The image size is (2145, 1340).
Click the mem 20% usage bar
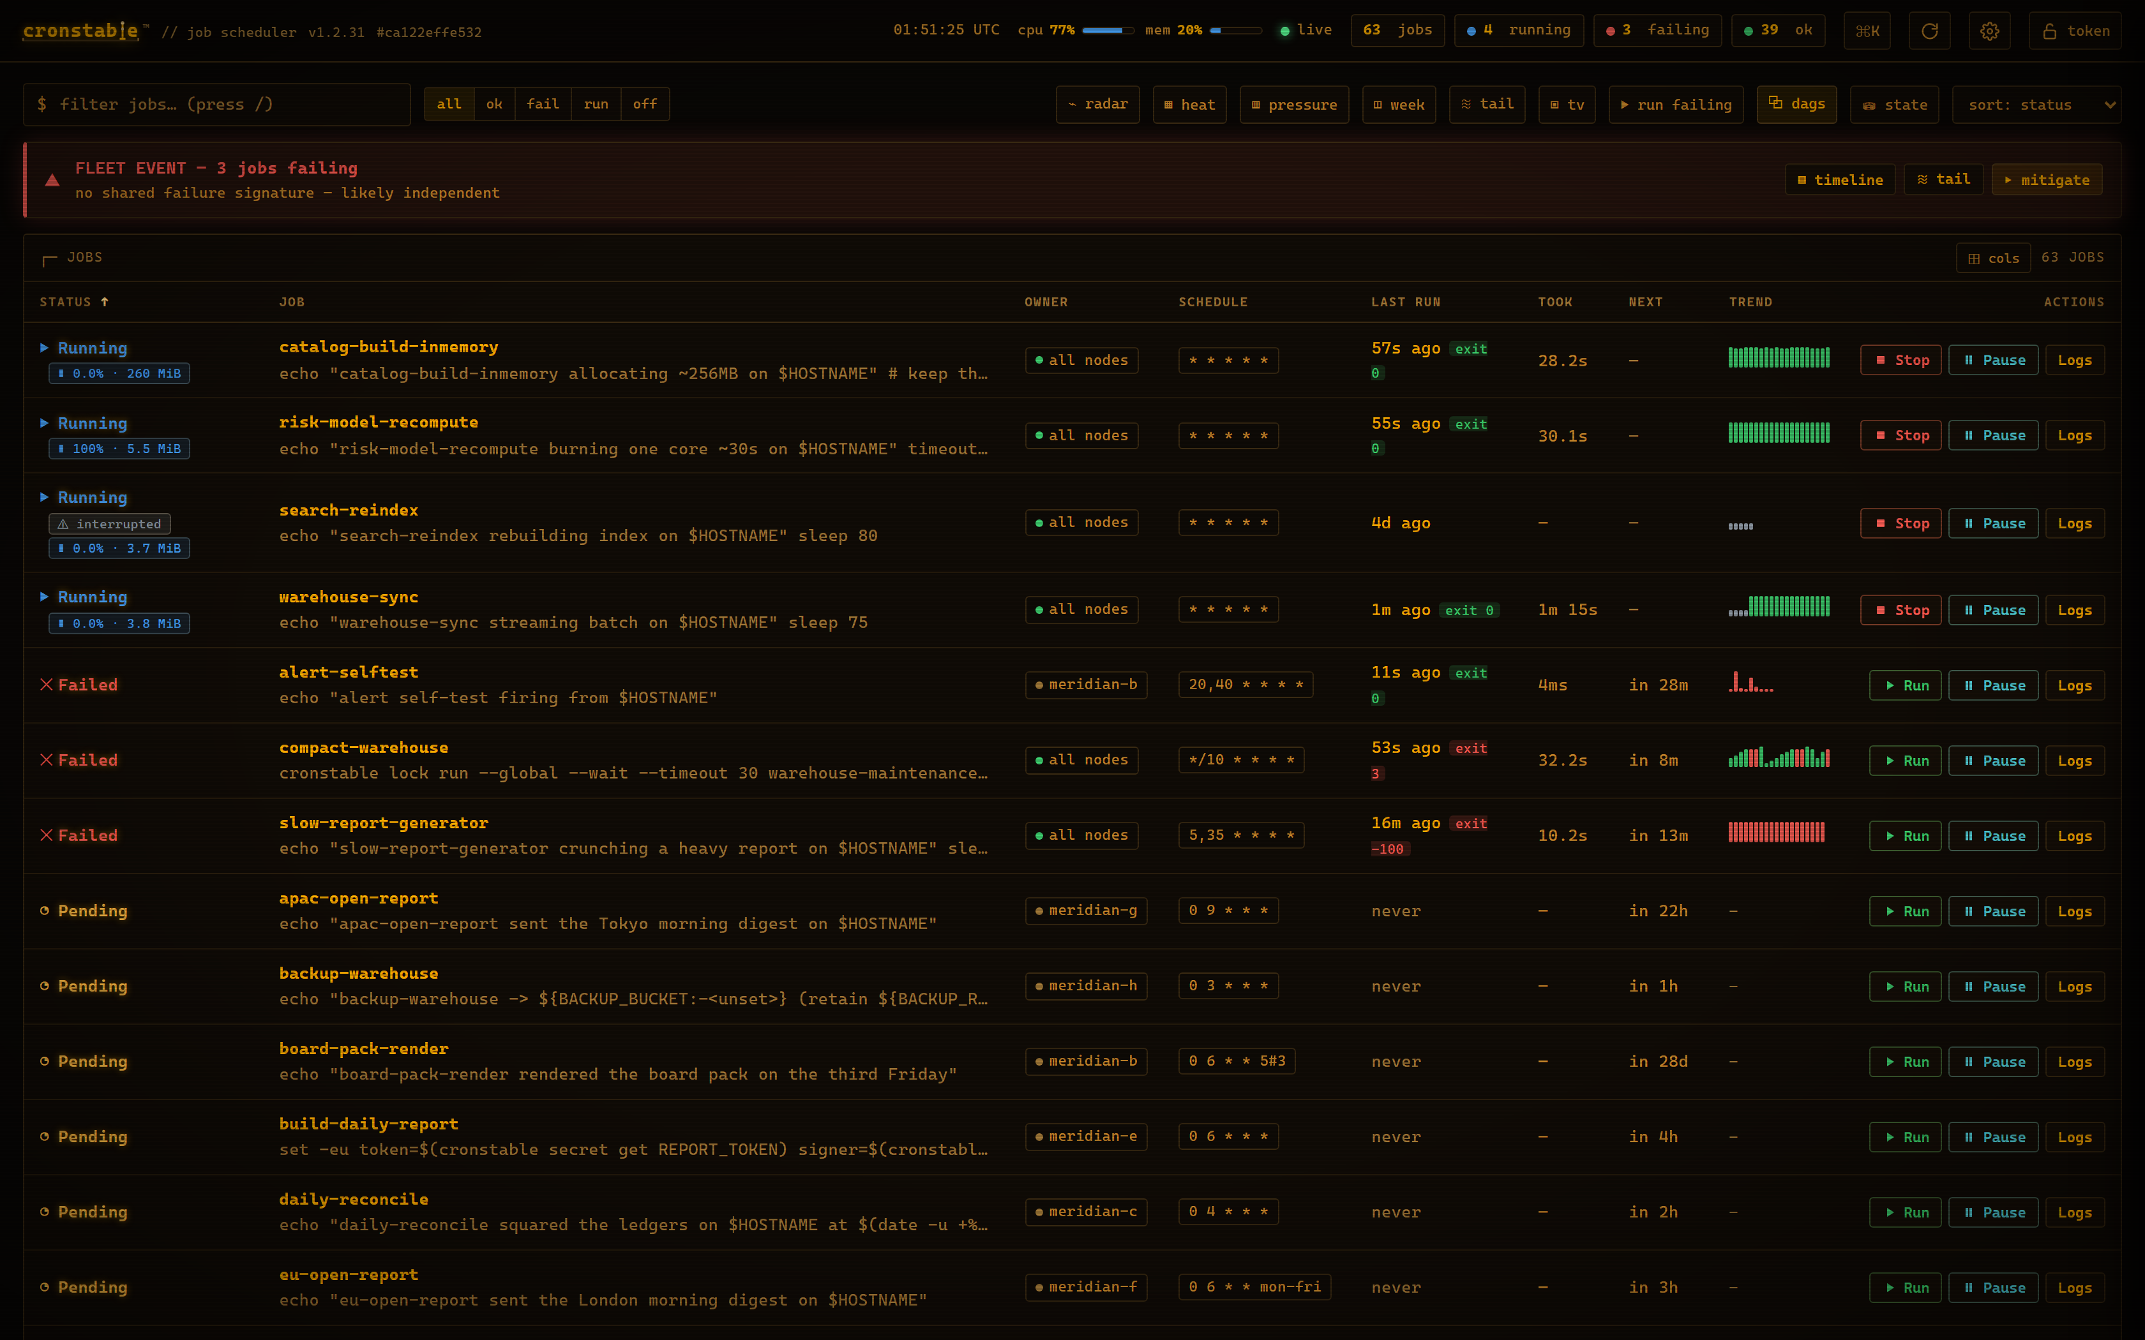click(x=1235, y=31)
